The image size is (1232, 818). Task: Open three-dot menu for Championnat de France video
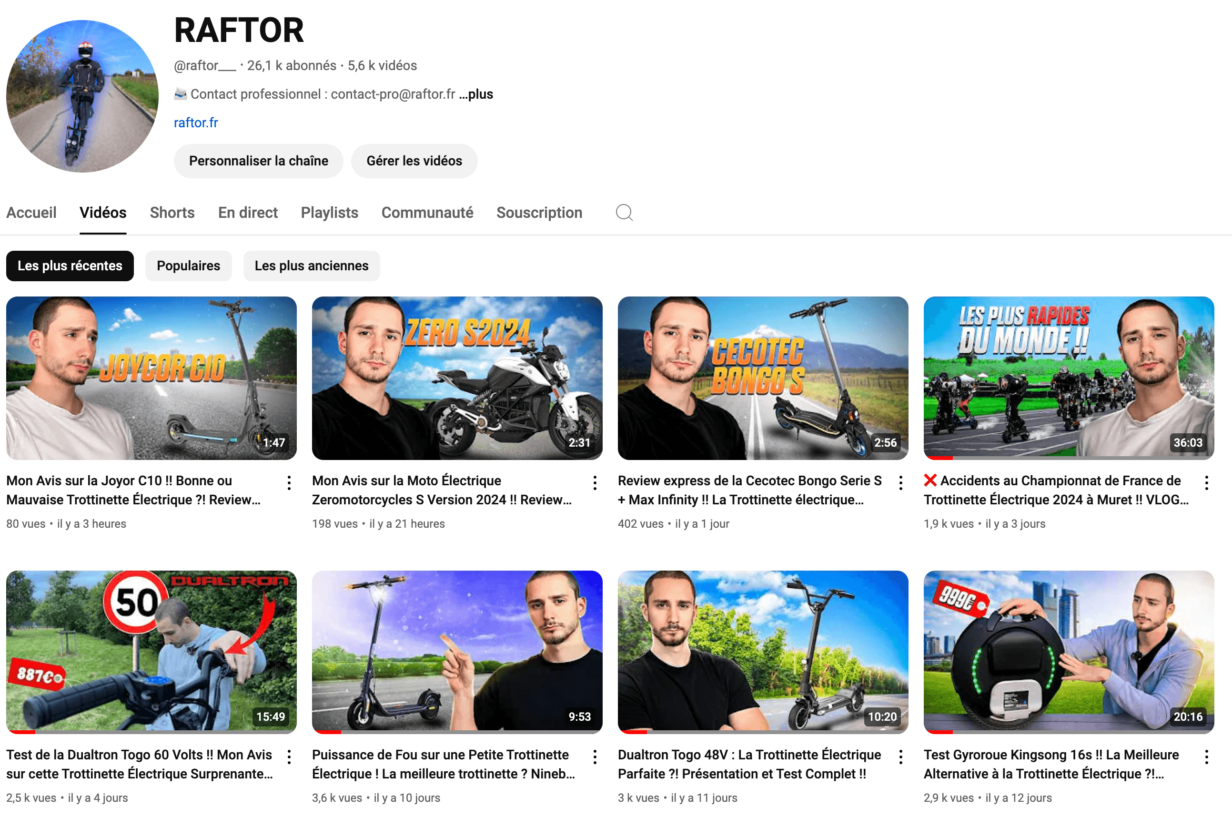pyautogui.click(x=1206, y=482)
